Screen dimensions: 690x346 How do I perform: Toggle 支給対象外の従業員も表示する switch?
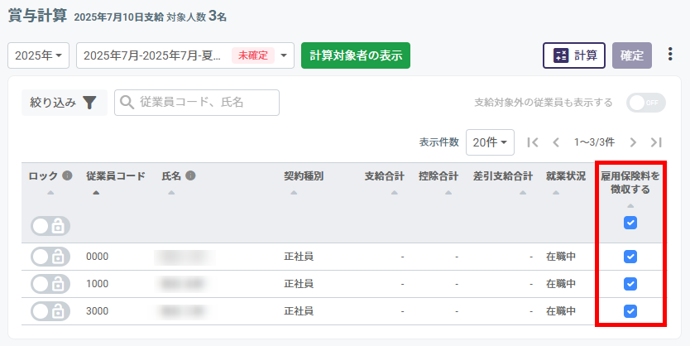[x=645, y=103]
